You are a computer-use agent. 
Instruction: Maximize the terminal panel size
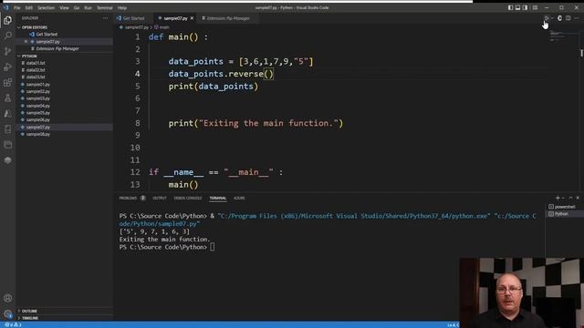tap(570, 199)
